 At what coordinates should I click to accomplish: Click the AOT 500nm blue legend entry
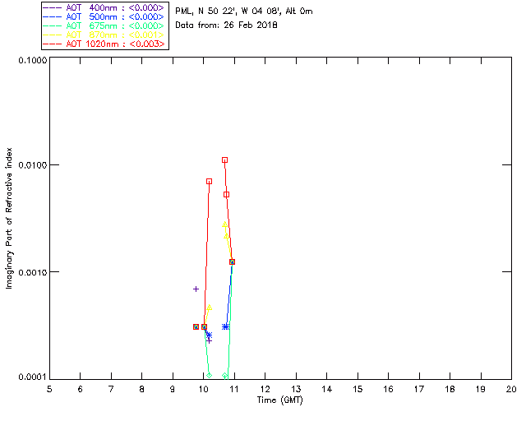pos(104,16)
